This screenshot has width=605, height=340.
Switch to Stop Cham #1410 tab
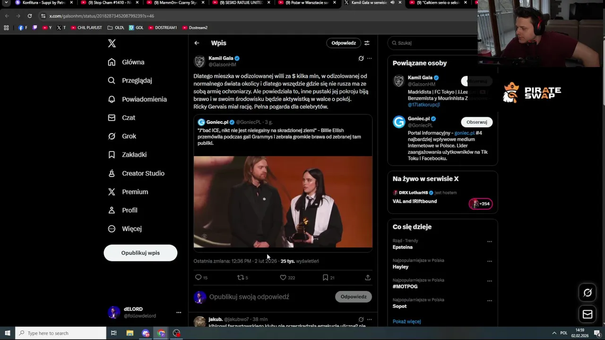(x=109, y=3)
